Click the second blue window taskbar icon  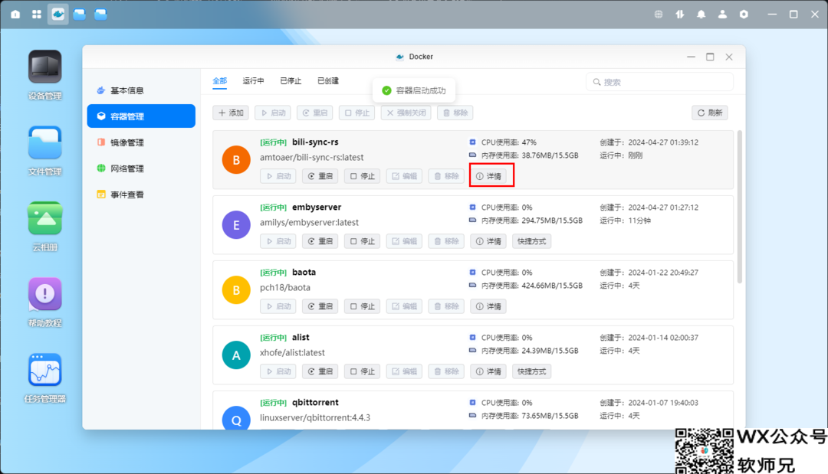[79, 15]
